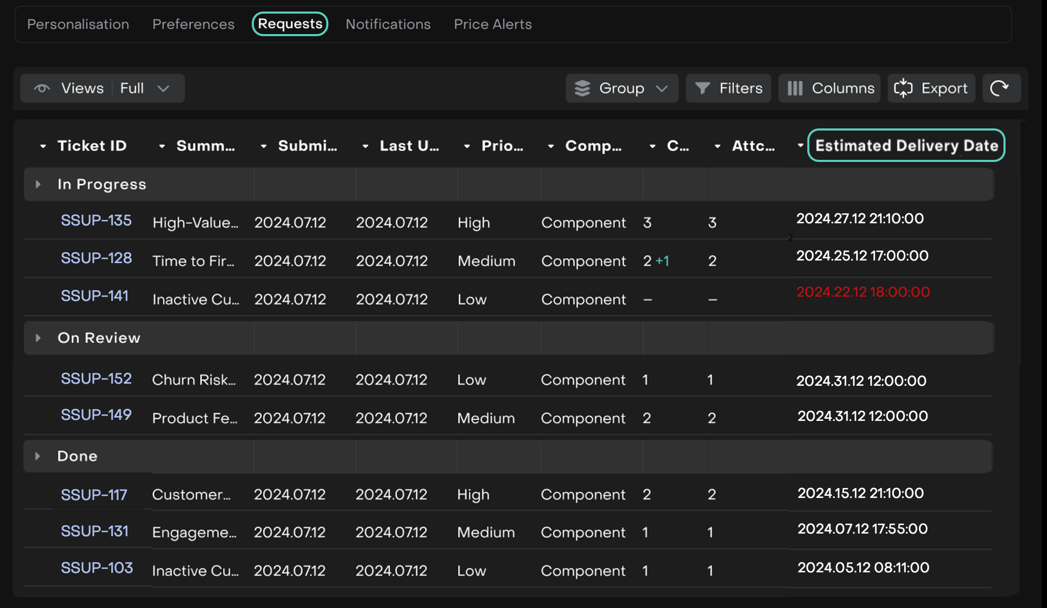The width and height of the screenshot is (1047, 608).
Task: Switch to the Notifications tab
Action: click(x=388, y=24)
